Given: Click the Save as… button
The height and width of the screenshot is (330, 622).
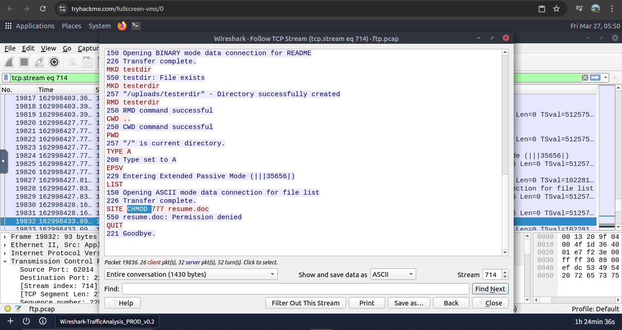Looking at the screenshot, I should point(408,303).
